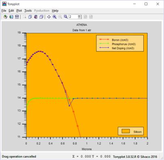Screen dimensions: 164x160
Task: Click the x-axis tick label 1.2
Action: click(x=99, y=143)
